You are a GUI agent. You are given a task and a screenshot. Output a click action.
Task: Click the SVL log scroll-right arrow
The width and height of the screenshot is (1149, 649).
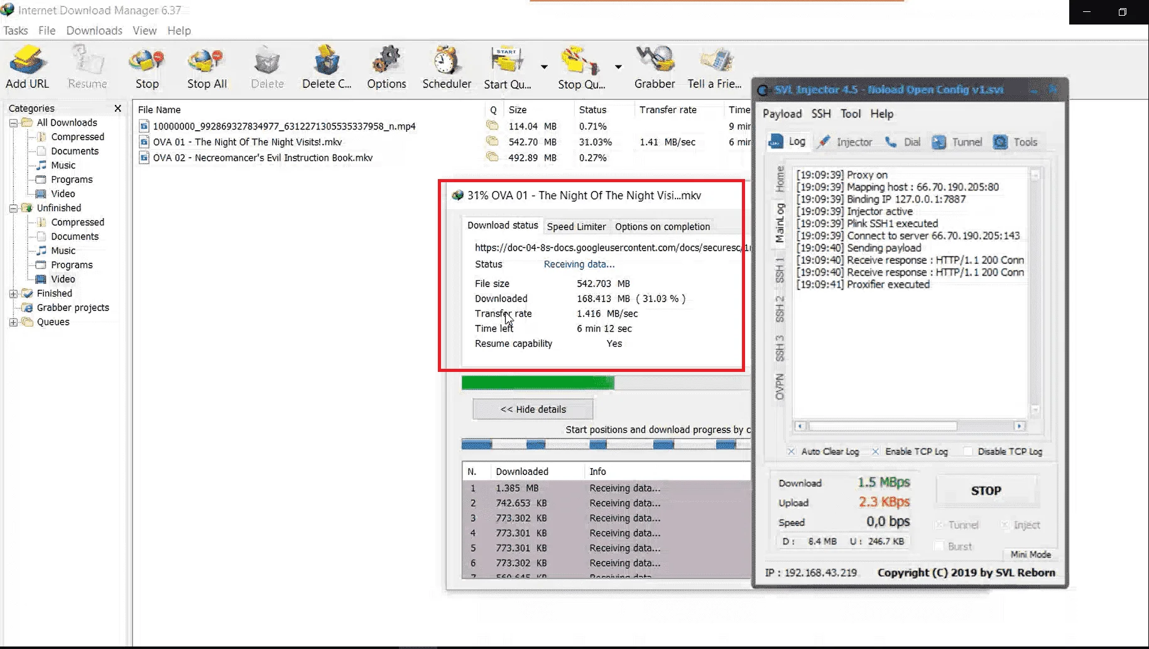pyautogui.click(x=1019, y=426)
